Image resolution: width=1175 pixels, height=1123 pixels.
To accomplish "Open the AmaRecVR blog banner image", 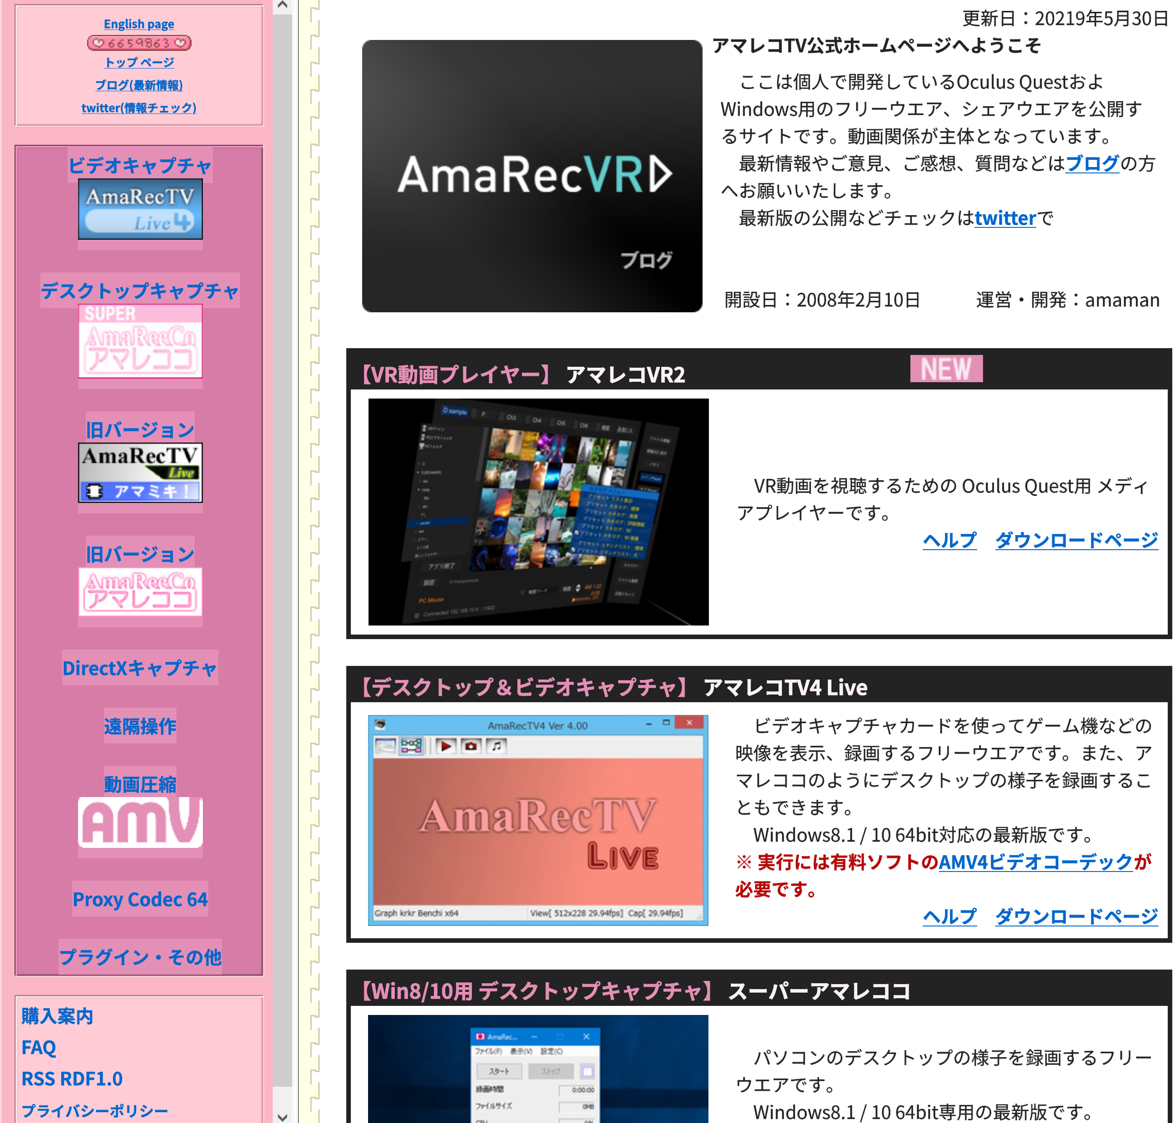I will click(531, 176).
